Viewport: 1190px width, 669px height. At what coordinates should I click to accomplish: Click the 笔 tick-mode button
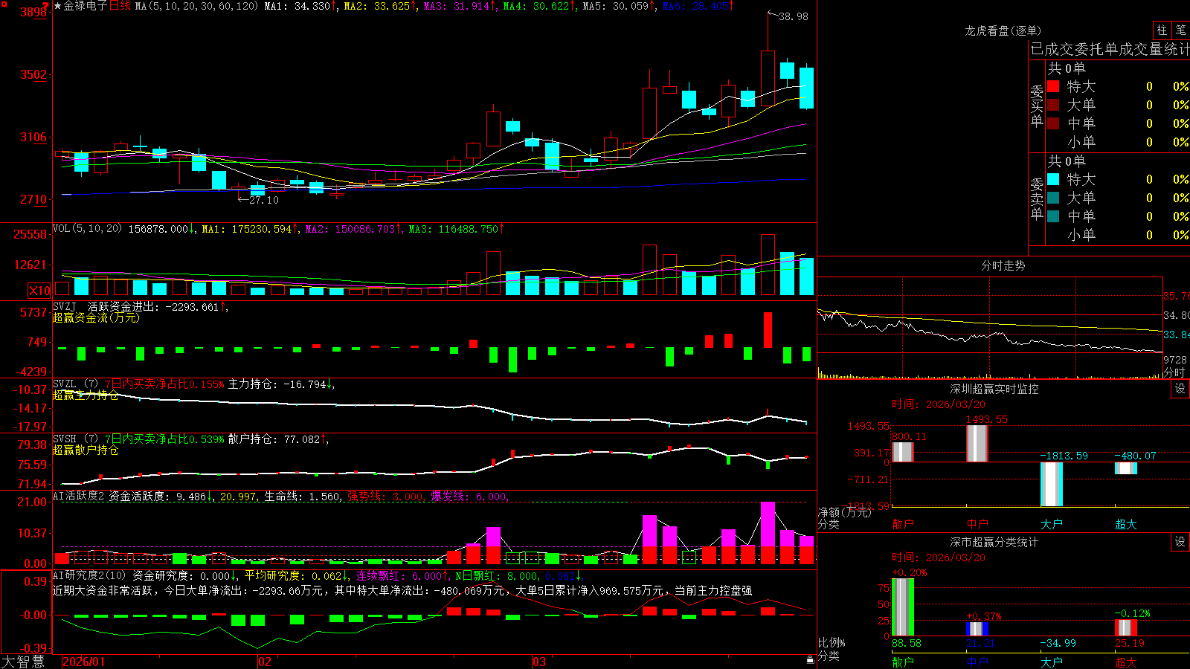(x=1180, y=30)
